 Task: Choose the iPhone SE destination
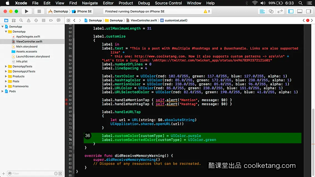82,11
